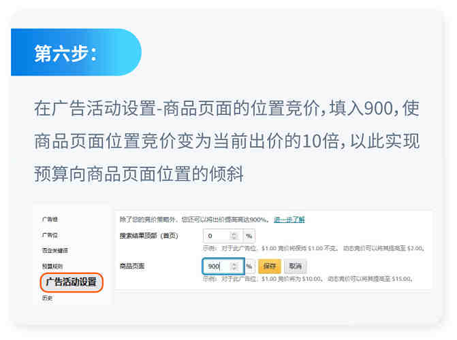Click the % suffix beside 搜索结果顶部 field
The width and height of the screenshot is (457, 340).
tap(249, 236)
